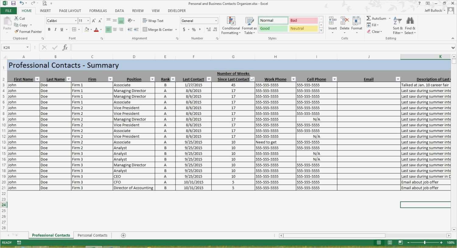Open the Position column filter dropdown

pyautogui.click(x=152, y=79)
